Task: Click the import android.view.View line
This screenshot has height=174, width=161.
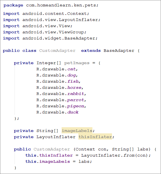Action: (x=38, y=26)
